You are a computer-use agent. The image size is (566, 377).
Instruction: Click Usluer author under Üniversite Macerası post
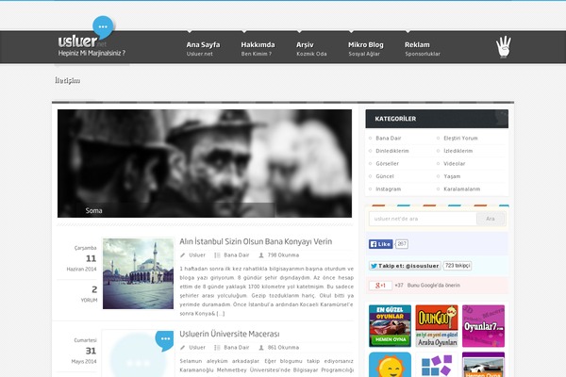tap(197, 348)
